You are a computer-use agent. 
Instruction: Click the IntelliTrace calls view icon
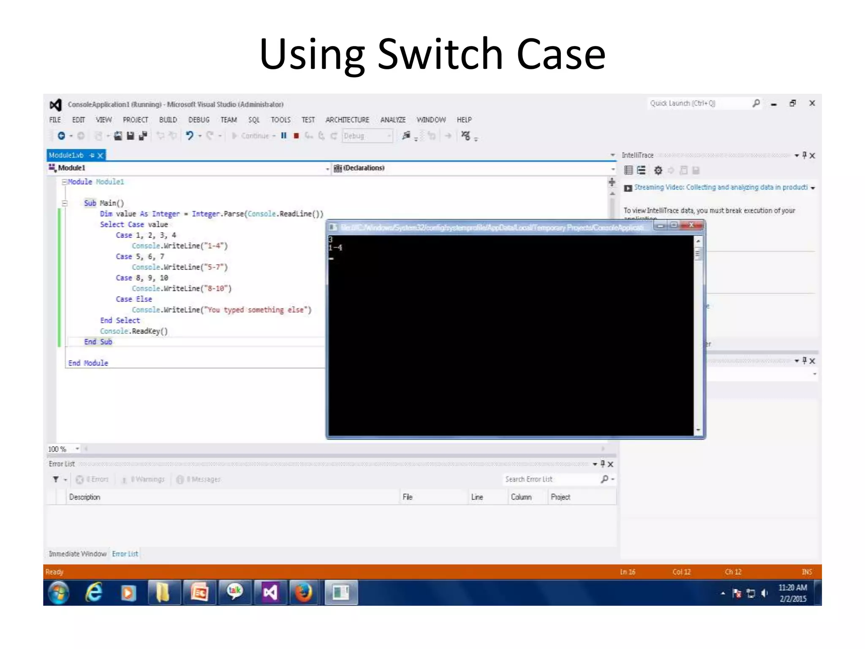click(x=642, y=170)
